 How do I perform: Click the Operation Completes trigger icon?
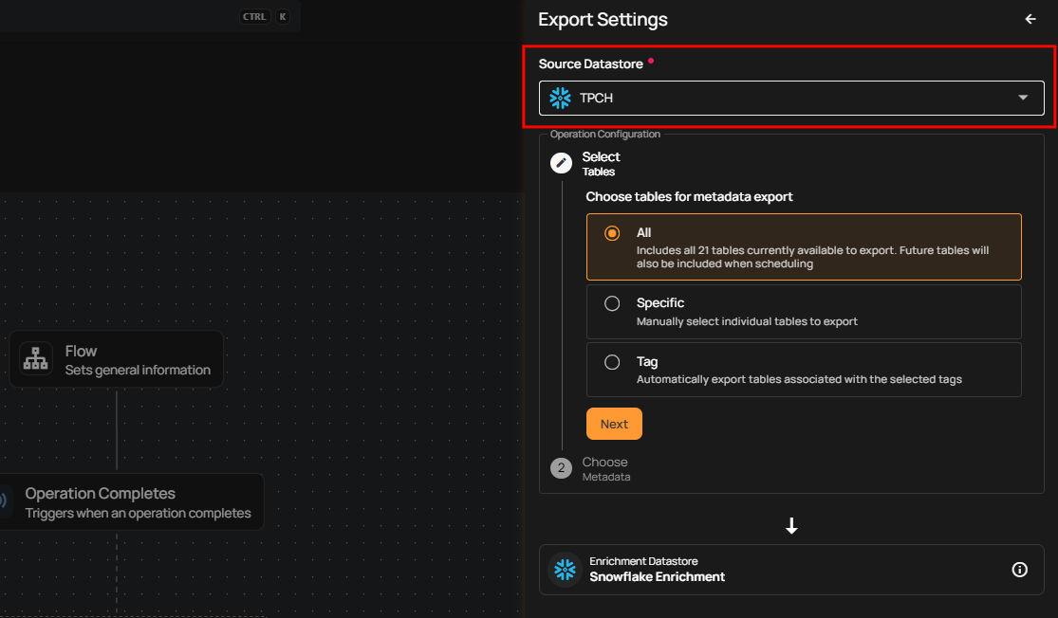point(4,501)
